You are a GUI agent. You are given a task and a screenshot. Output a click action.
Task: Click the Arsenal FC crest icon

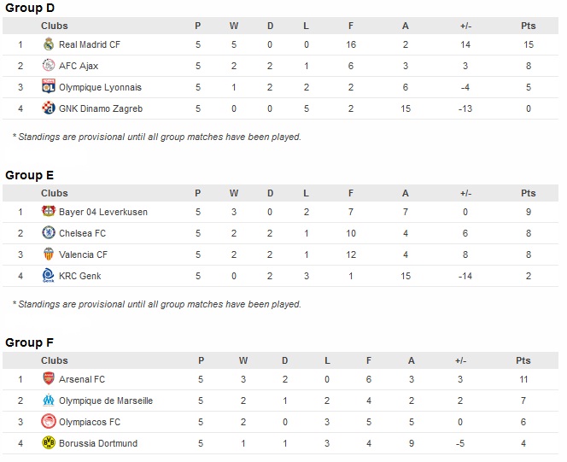coord(49,379)
